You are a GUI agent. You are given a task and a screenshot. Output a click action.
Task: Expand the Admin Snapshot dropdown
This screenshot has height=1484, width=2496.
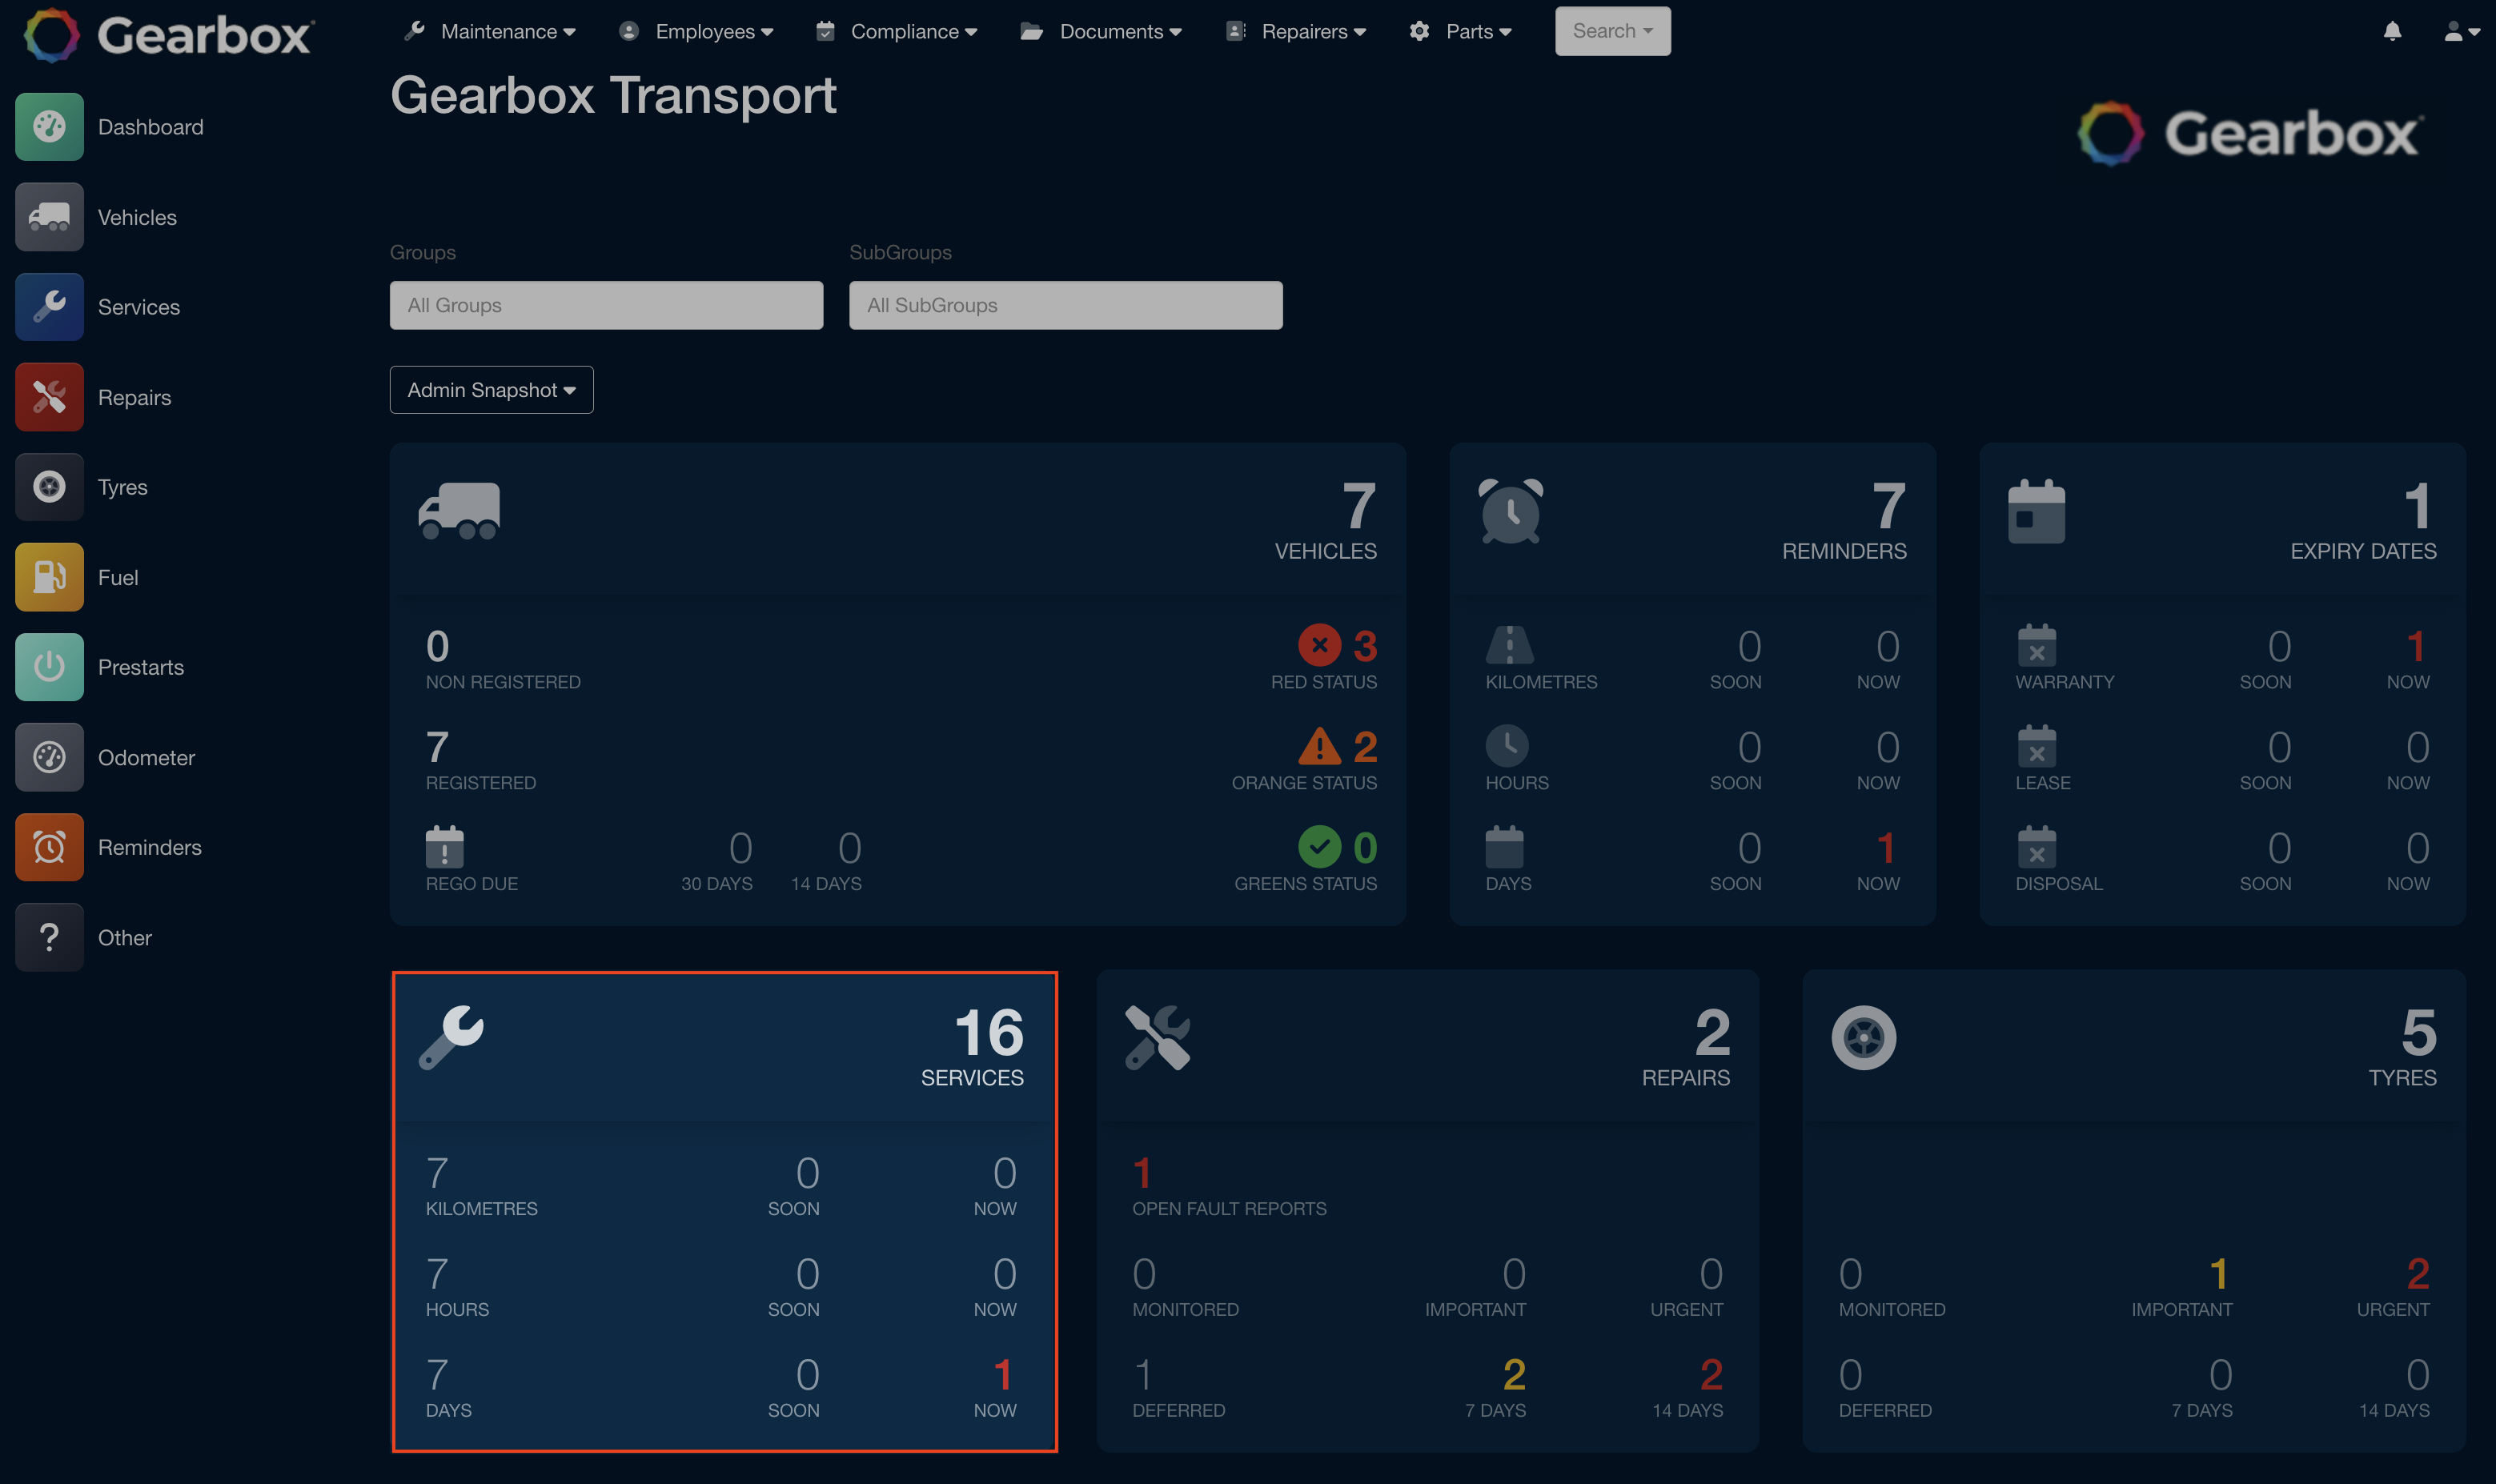(x=491, y=390)
